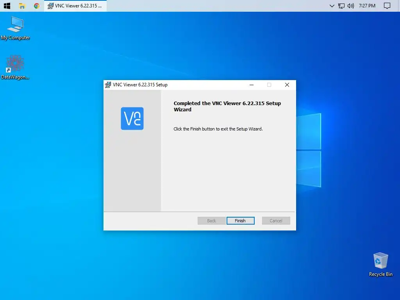Viewport: 400px width, 300px height.
Task: Click the 'Click the Finish button' instruction text
Action: point(218,129)
